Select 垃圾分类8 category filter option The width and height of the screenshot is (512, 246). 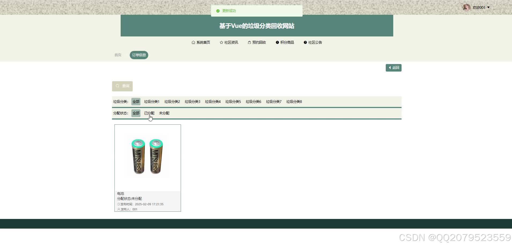[x=294, y=101]
